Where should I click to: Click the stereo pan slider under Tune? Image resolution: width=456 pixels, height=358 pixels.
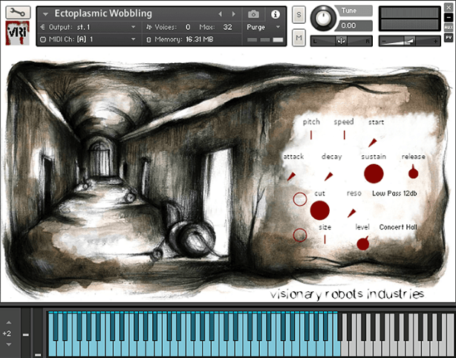[341, 40]
